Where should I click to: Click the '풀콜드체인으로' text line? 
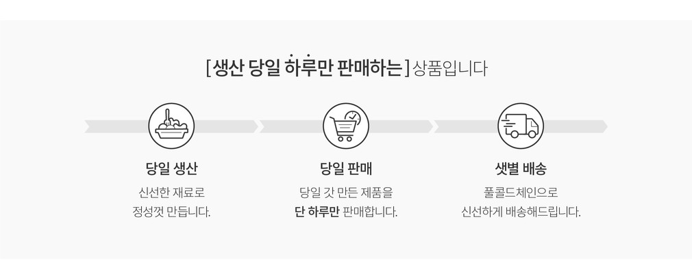pyautogui.click(x=521, y=193)
